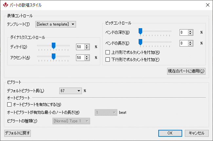The width and height of the screenshot is (213, 141).
Task: Expand デフォルトビブラート長 dropdown showing 67
Action: point(70,91)
